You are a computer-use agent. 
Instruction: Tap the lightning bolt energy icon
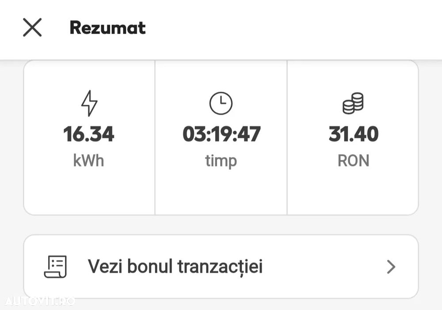89,103
